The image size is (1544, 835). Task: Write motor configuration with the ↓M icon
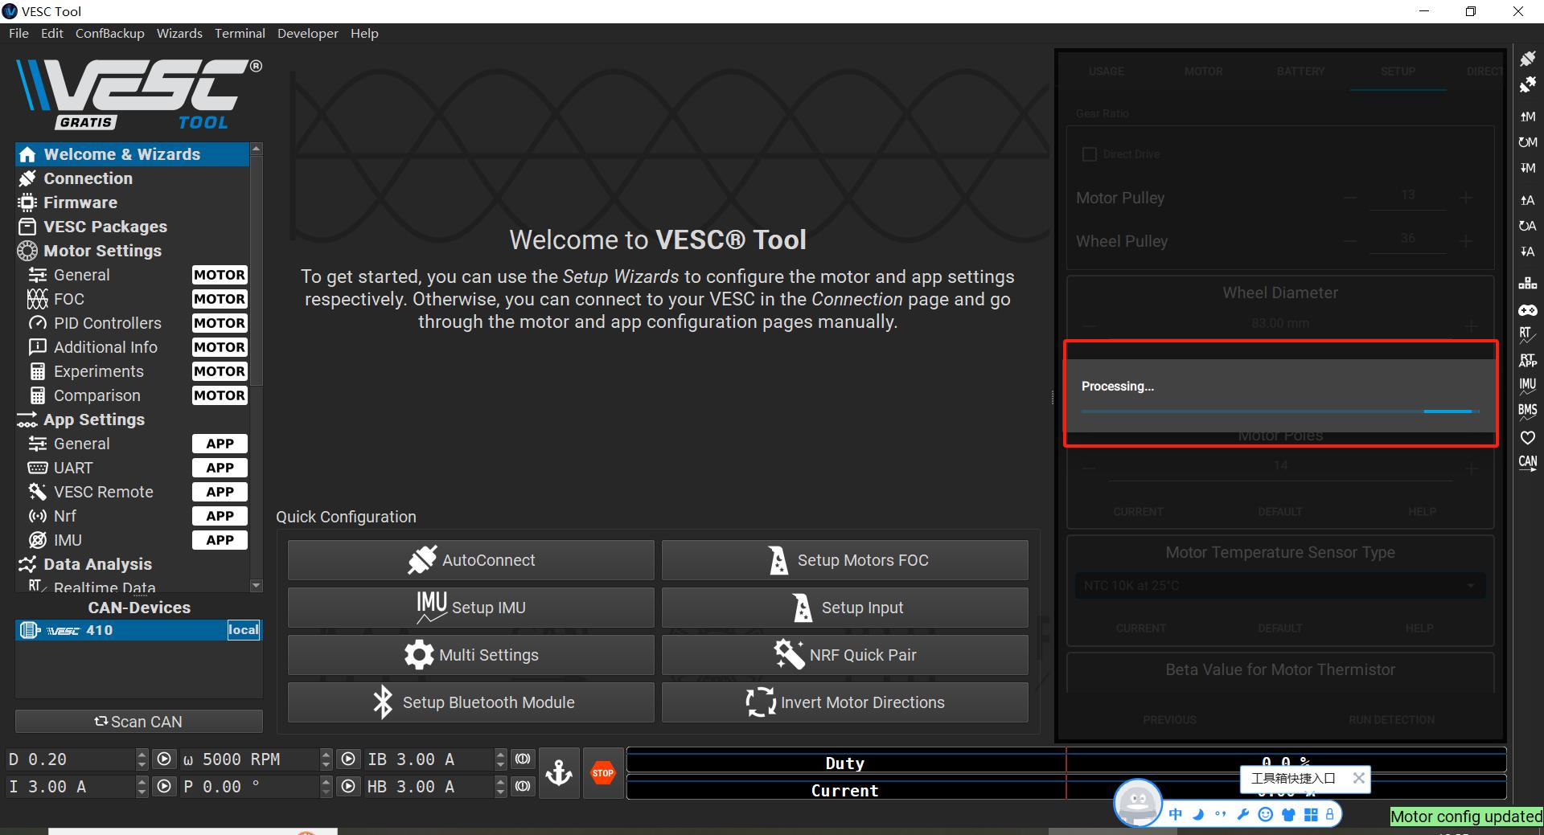pyautogui.click(x=1527, y=168)
